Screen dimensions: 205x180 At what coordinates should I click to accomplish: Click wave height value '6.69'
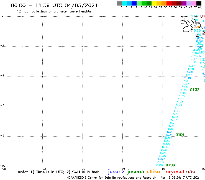click(162, 159)
